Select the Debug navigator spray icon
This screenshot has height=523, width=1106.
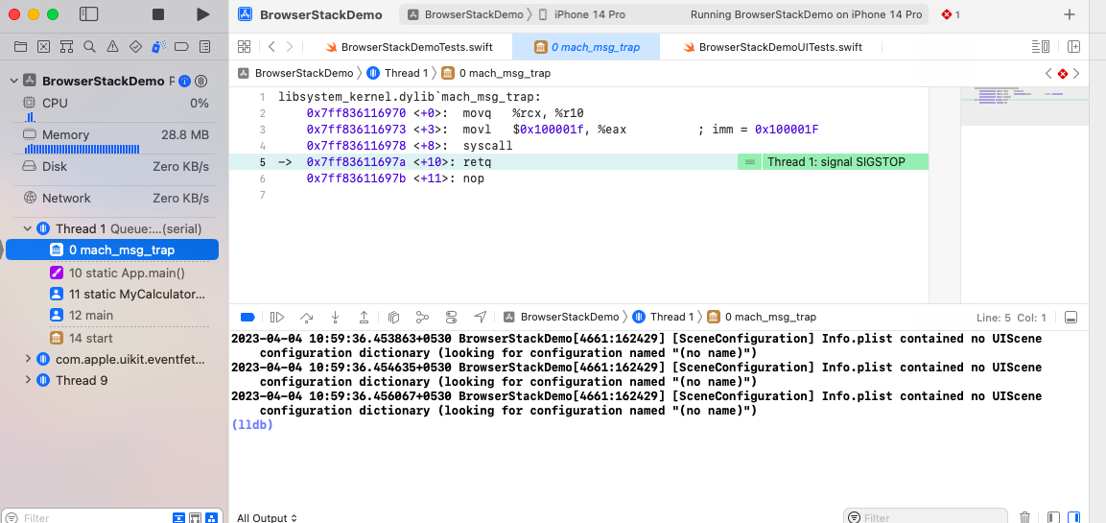[x=158, y=47]
